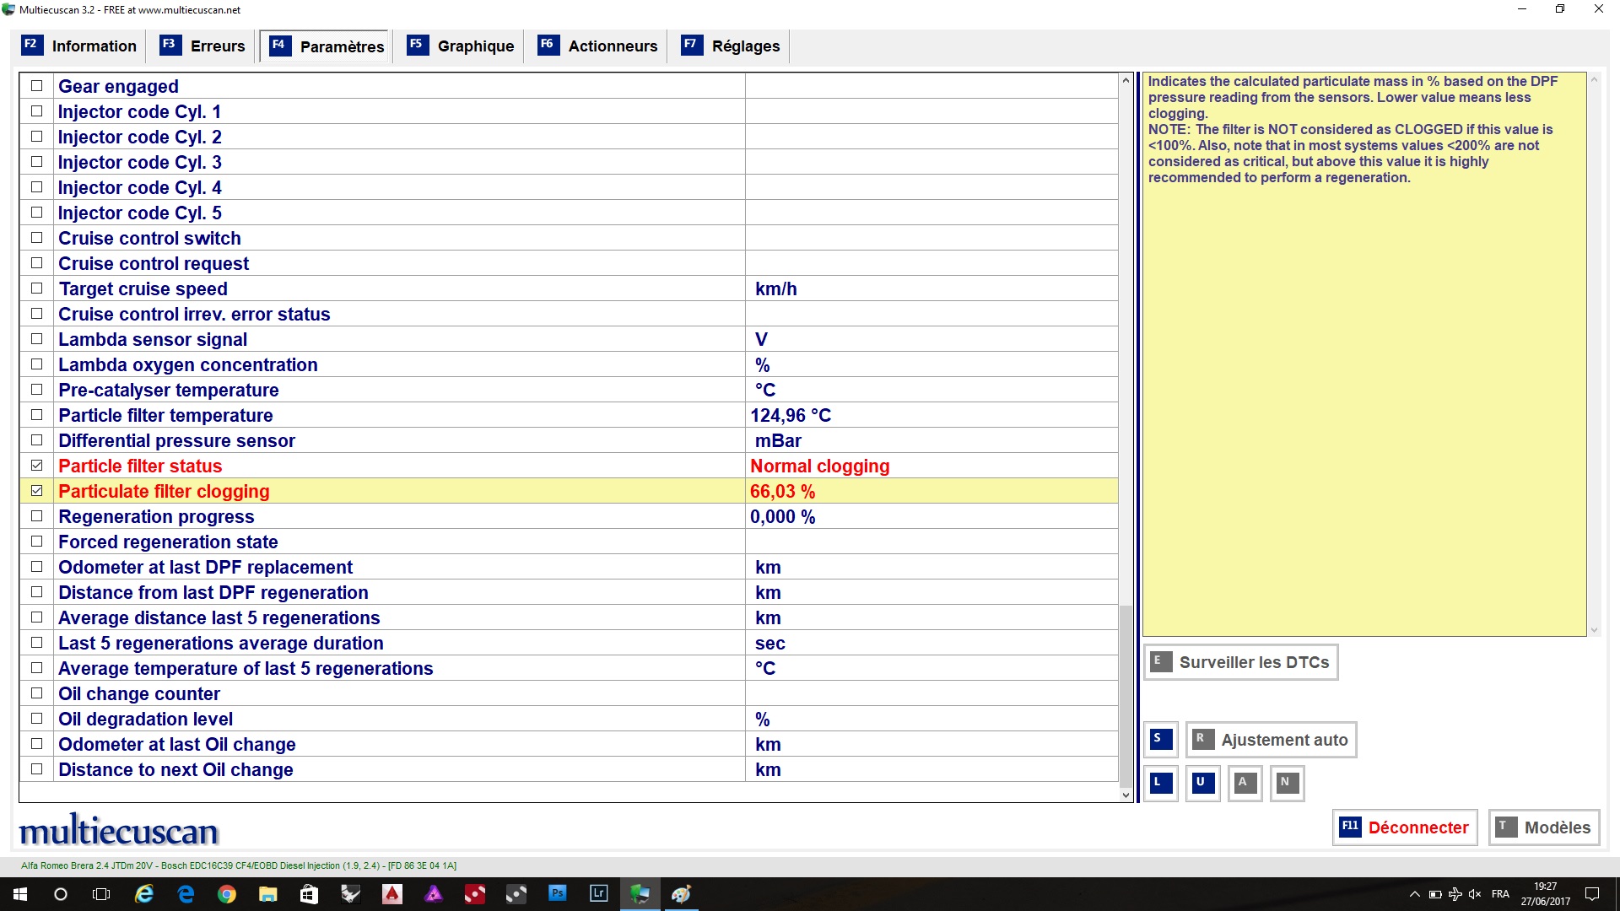Click the U key icon button
1620x911 pixels.
(1203, 783)
